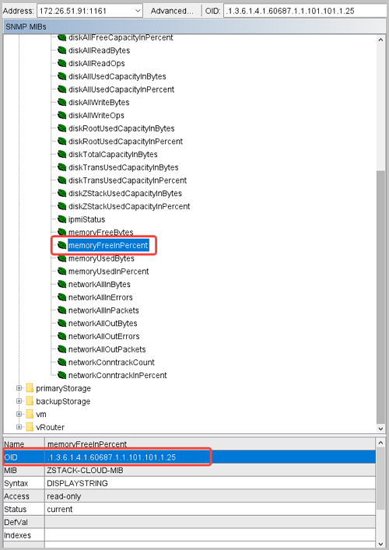The height and width of the screenshot is (550, 389).
Task: Expand the vm folder node
Action: [x=19, y=414]
